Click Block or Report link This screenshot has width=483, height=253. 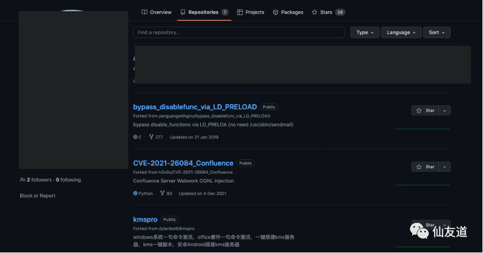point(37,196)
